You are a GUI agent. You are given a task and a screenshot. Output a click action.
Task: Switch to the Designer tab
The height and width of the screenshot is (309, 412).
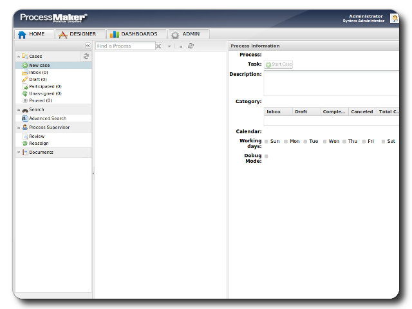click(x=78, y=34)
